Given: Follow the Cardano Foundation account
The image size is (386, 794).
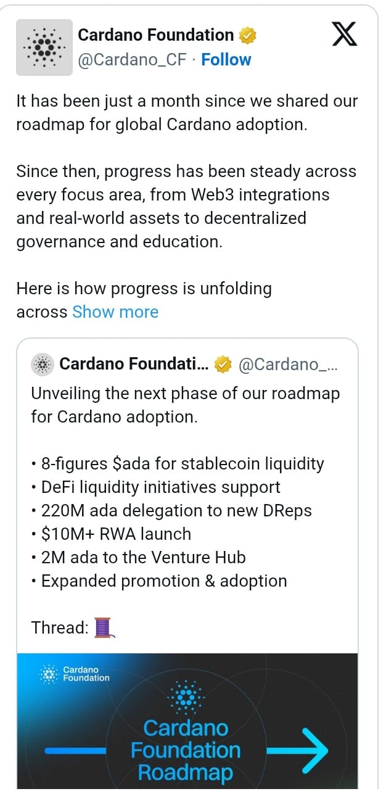Looking at the screenshot, I should click(226, 59).
